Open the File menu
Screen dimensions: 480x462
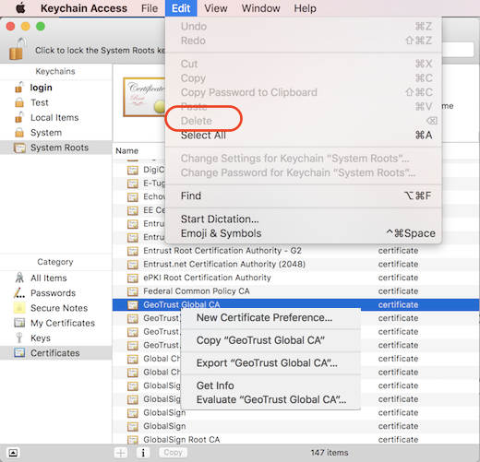(x=150, y=8)
